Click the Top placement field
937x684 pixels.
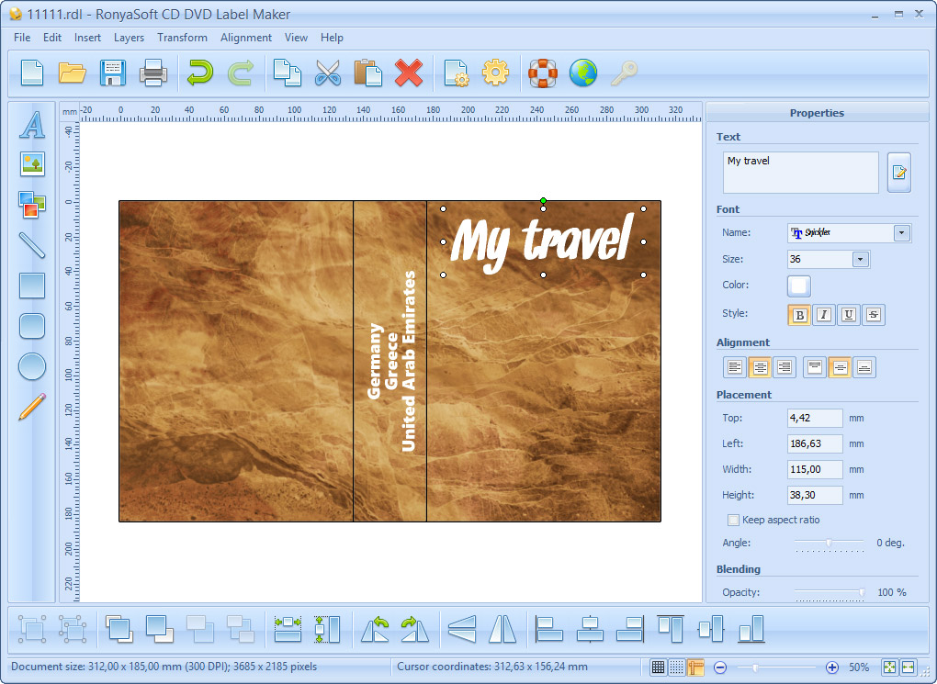coord(815,418)
